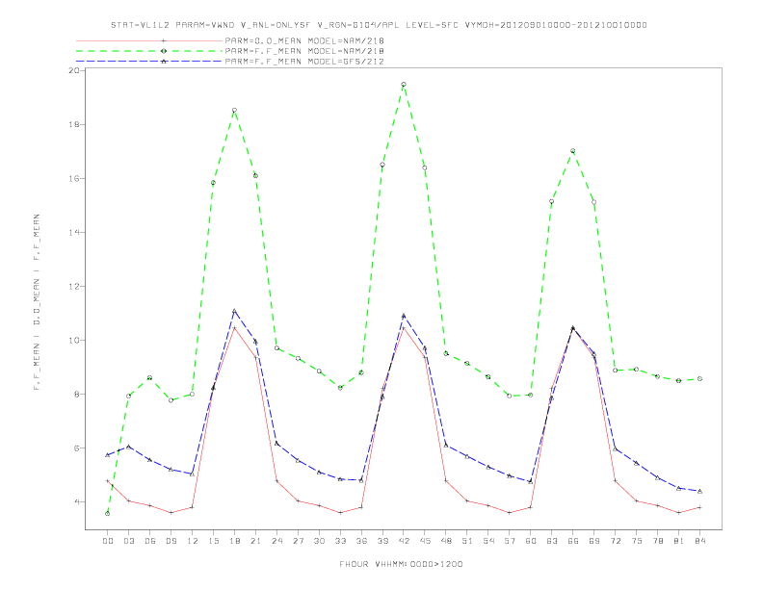Image resolution: width=763 pixels, height=589 pixels.
Task: Click y-axis tick label 4
Action: click(x=77, y=502)
